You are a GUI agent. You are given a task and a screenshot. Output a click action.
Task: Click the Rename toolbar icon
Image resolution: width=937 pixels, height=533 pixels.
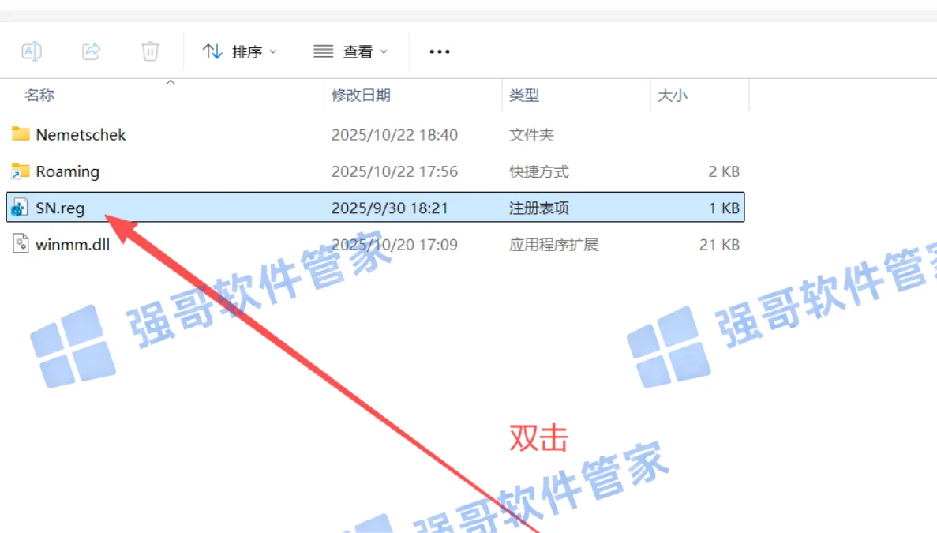point(31,51)
